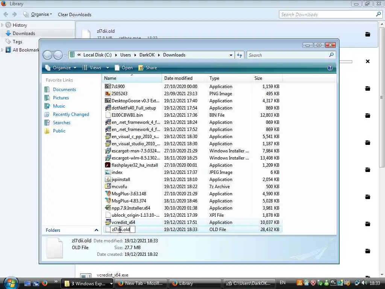
Task: Sort by Date modified column header
Action: (x=184, y=78)
